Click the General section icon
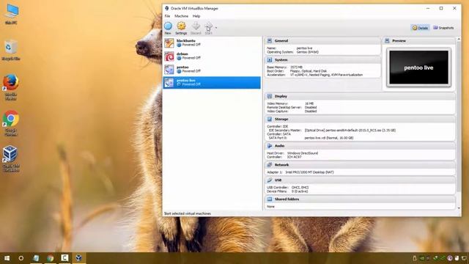Image resolution: width=469 pixels, height=264 pixels. click(270, 41)
